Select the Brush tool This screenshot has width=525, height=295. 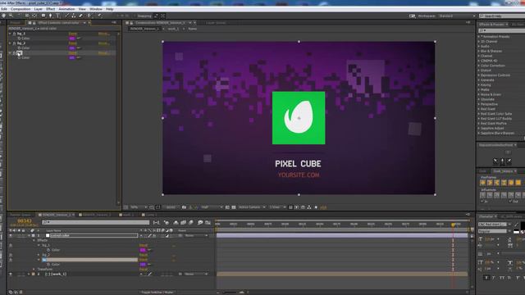click(x=67, y=16)
